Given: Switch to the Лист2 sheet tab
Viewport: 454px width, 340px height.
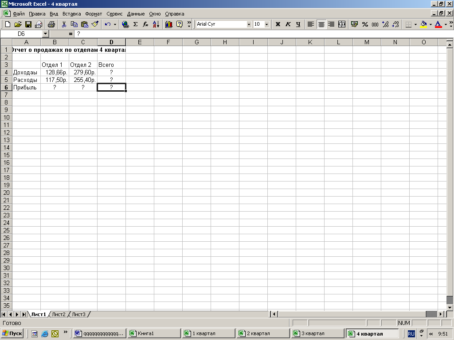Looking at the screenshot, I should coord(59,314).
